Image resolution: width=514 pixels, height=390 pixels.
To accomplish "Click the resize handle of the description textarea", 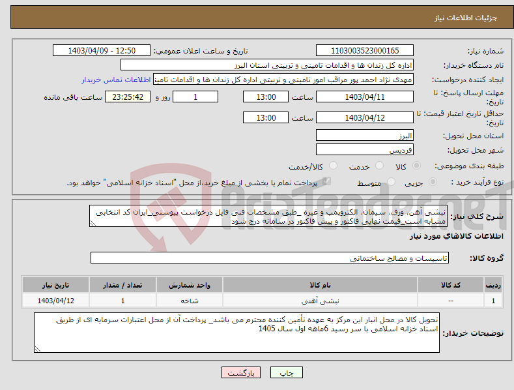I will (93, 224).
